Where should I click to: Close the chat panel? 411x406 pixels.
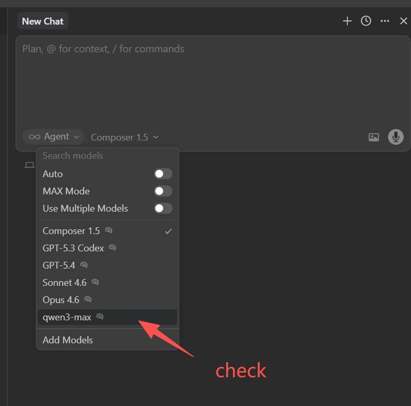tap(404, 21)
